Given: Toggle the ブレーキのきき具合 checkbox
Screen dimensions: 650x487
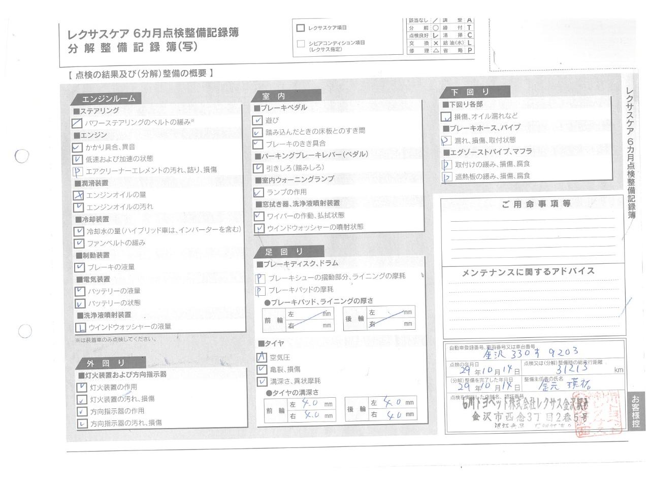Looking at the screenshot, I should (x=258, y=145).
